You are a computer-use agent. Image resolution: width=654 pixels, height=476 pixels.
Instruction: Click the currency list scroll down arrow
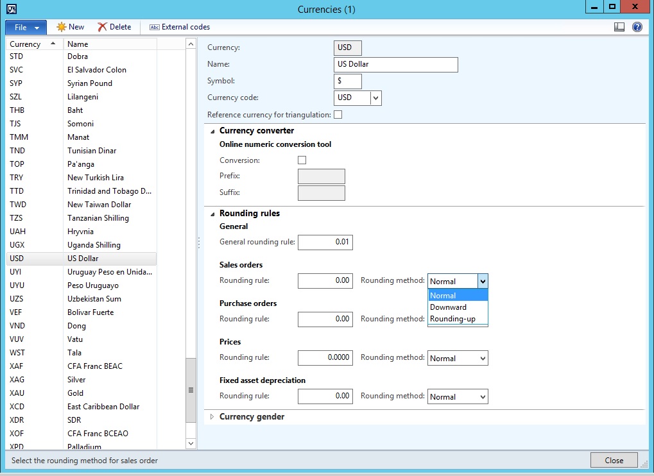[x=191, y=443]
